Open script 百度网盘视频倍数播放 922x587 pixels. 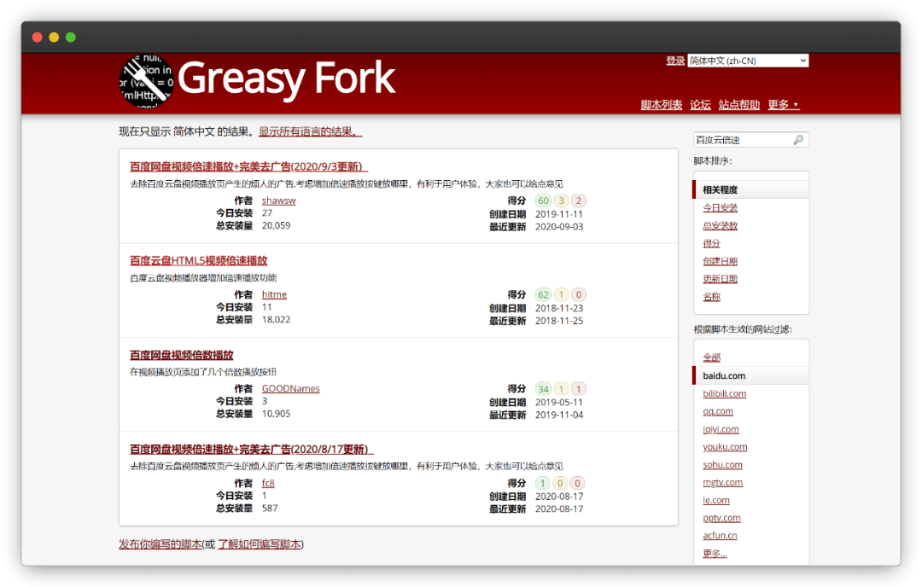181,355
